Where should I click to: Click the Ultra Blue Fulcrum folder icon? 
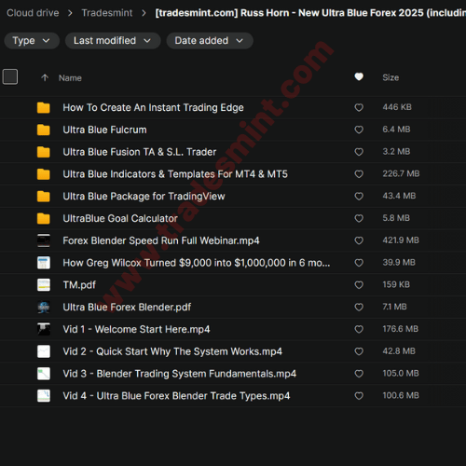click(x=44, y=130)
